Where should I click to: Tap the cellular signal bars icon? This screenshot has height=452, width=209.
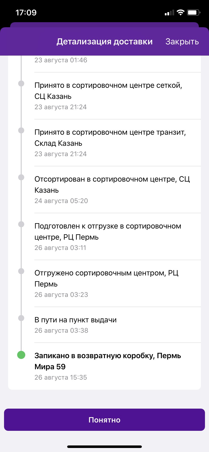click(x=169, y=13)
